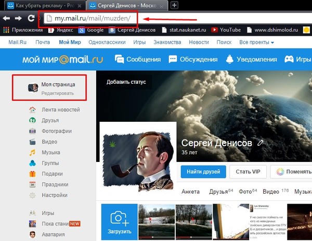Image resolution: width=312 pixels, height=241 pixels.
Task: Open the Яндекс bookmark
Action: [61, 30]
